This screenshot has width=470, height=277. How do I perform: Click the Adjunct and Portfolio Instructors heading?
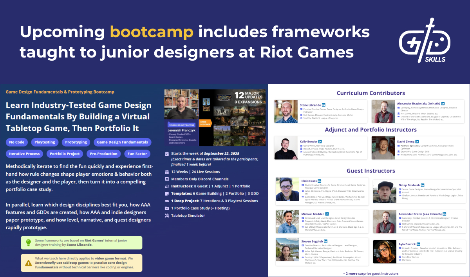click(x=371, y=130)
